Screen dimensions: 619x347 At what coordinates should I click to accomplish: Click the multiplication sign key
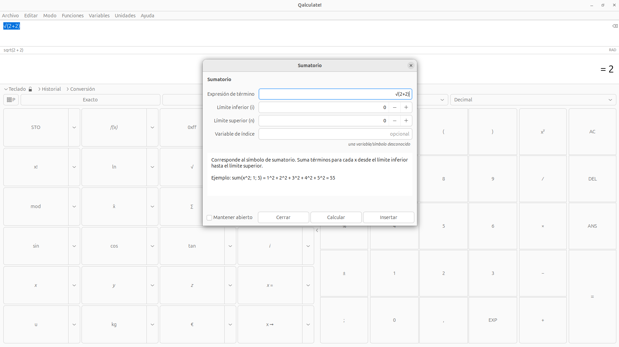pos(542,226)
